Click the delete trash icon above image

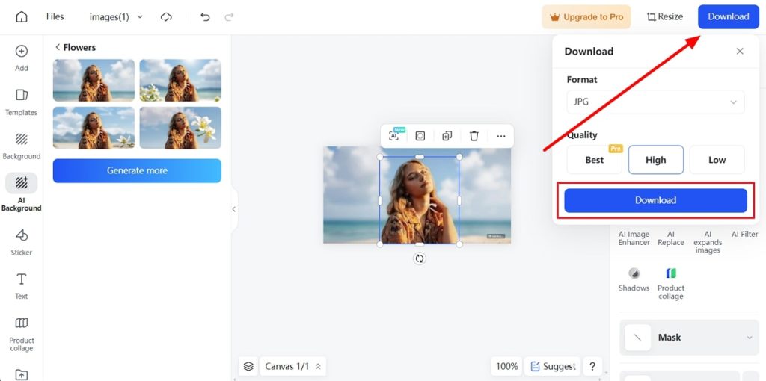[474, 136]
